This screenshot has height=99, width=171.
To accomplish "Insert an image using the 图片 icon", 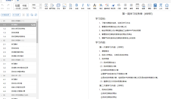I will click(x=65, y=6).
